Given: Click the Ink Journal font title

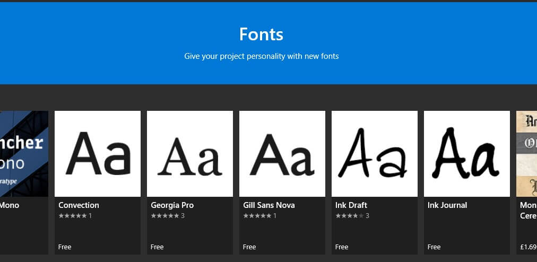Looking at the screenshot, I should [447, 205].
